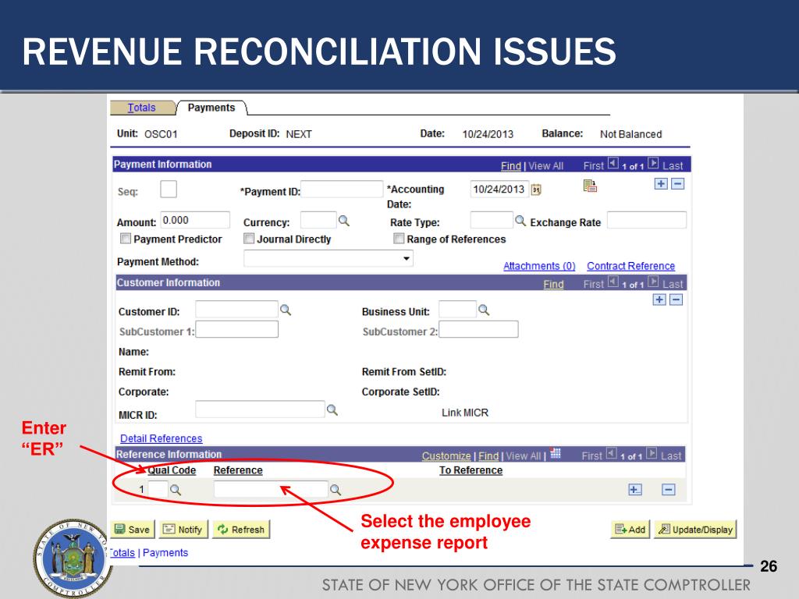799x599 pixels.
Task: Focus the Accounting Date field
Action: (x=499, y=189)
